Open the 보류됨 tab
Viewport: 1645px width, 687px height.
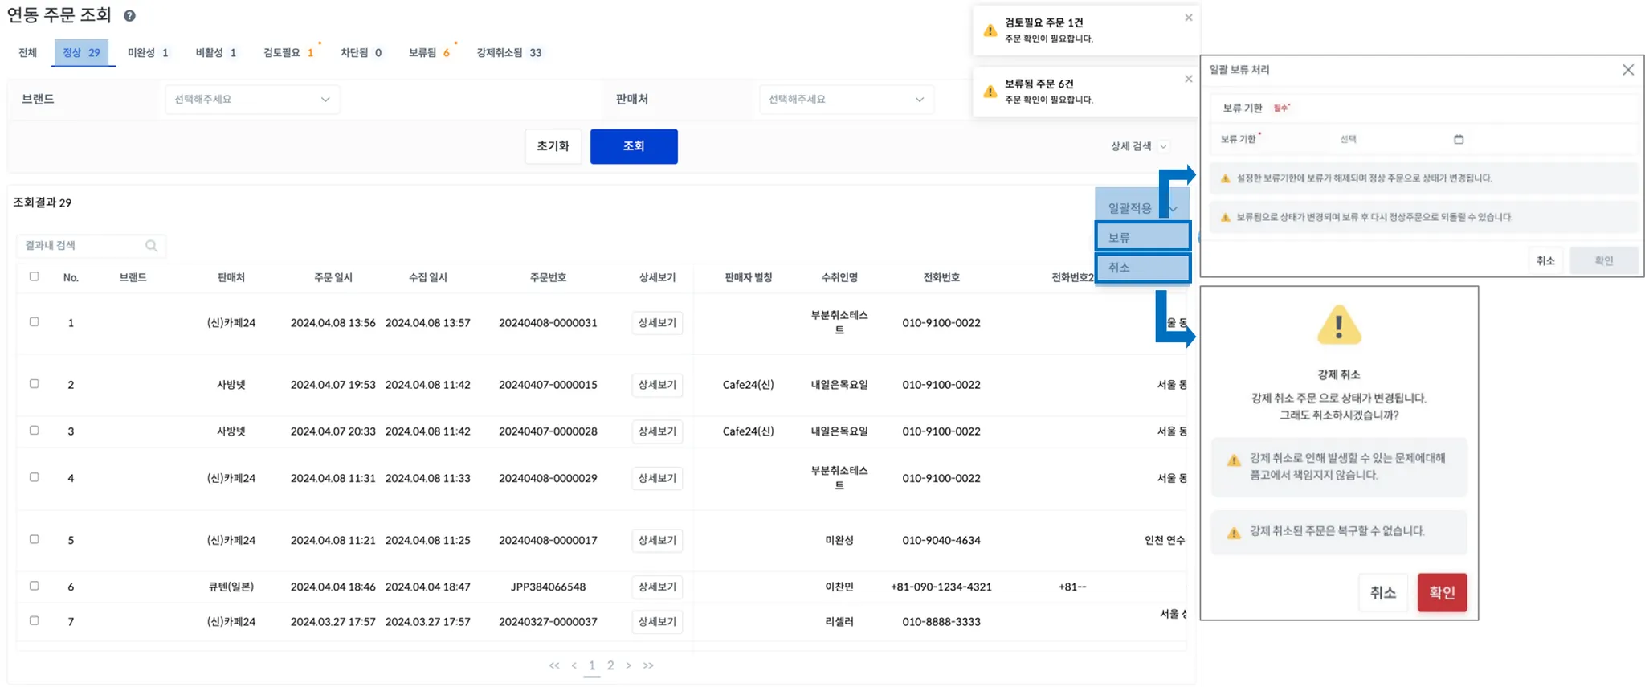point(429,53)
